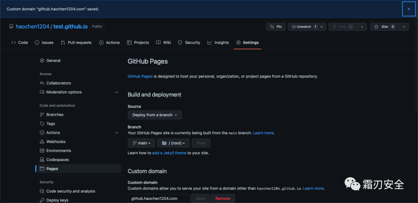The width and height of the screenshot is (418, 203).
Task: Switch to the Security tab
Action: click(189, 42)
